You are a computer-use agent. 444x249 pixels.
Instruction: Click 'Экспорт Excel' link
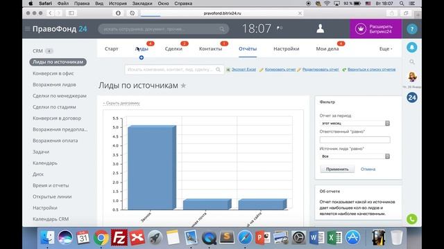tap(244, 69)
